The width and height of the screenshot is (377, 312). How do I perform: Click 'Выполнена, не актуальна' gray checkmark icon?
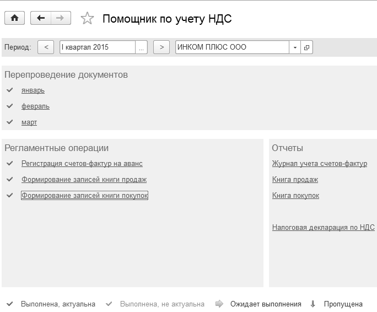point(109,304)
